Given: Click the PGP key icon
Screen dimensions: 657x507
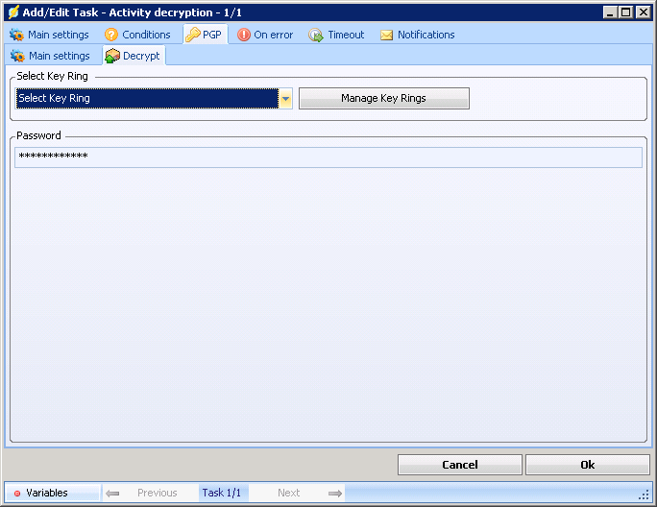Looking at the screenshot, I should click(193, 35).
